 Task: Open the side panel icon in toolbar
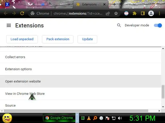[143, 13]
